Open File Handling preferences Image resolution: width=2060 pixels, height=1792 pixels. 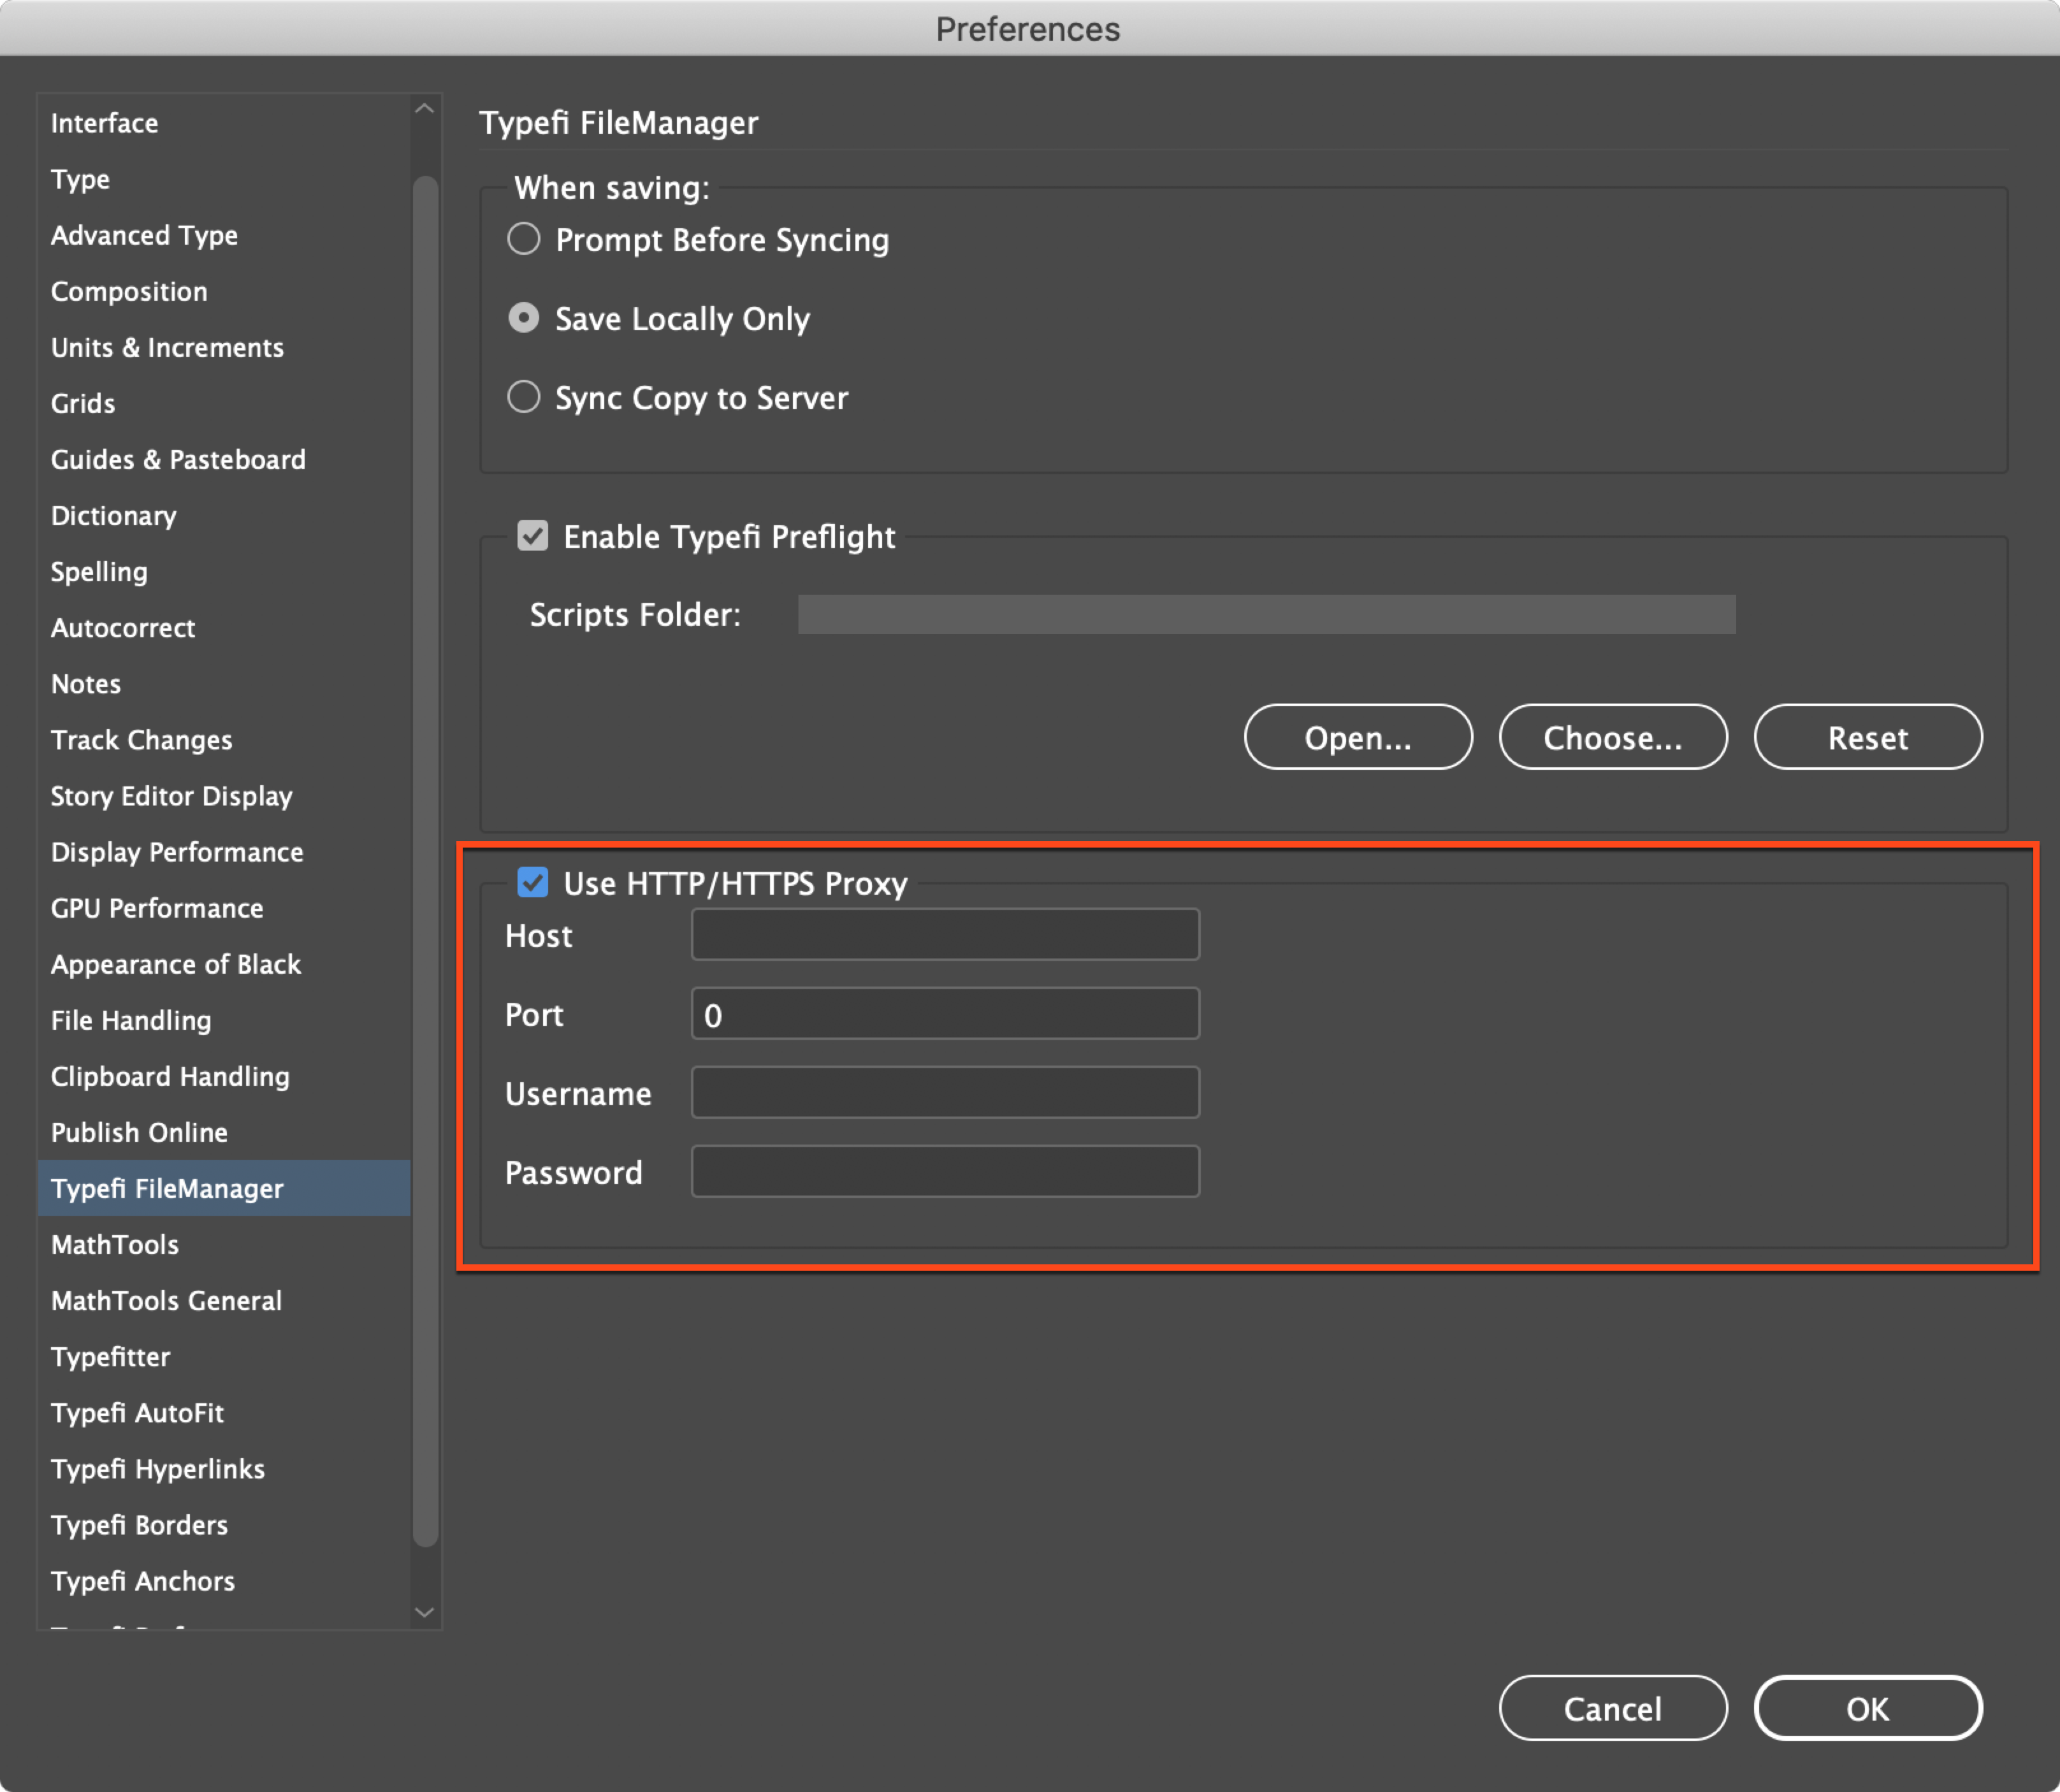(224, 1019)
